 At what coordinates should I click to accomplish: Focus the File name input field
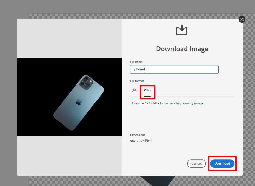click(x=174, y=69)
